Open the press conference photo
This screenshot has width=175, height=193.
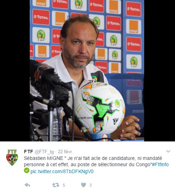[87, 71]
